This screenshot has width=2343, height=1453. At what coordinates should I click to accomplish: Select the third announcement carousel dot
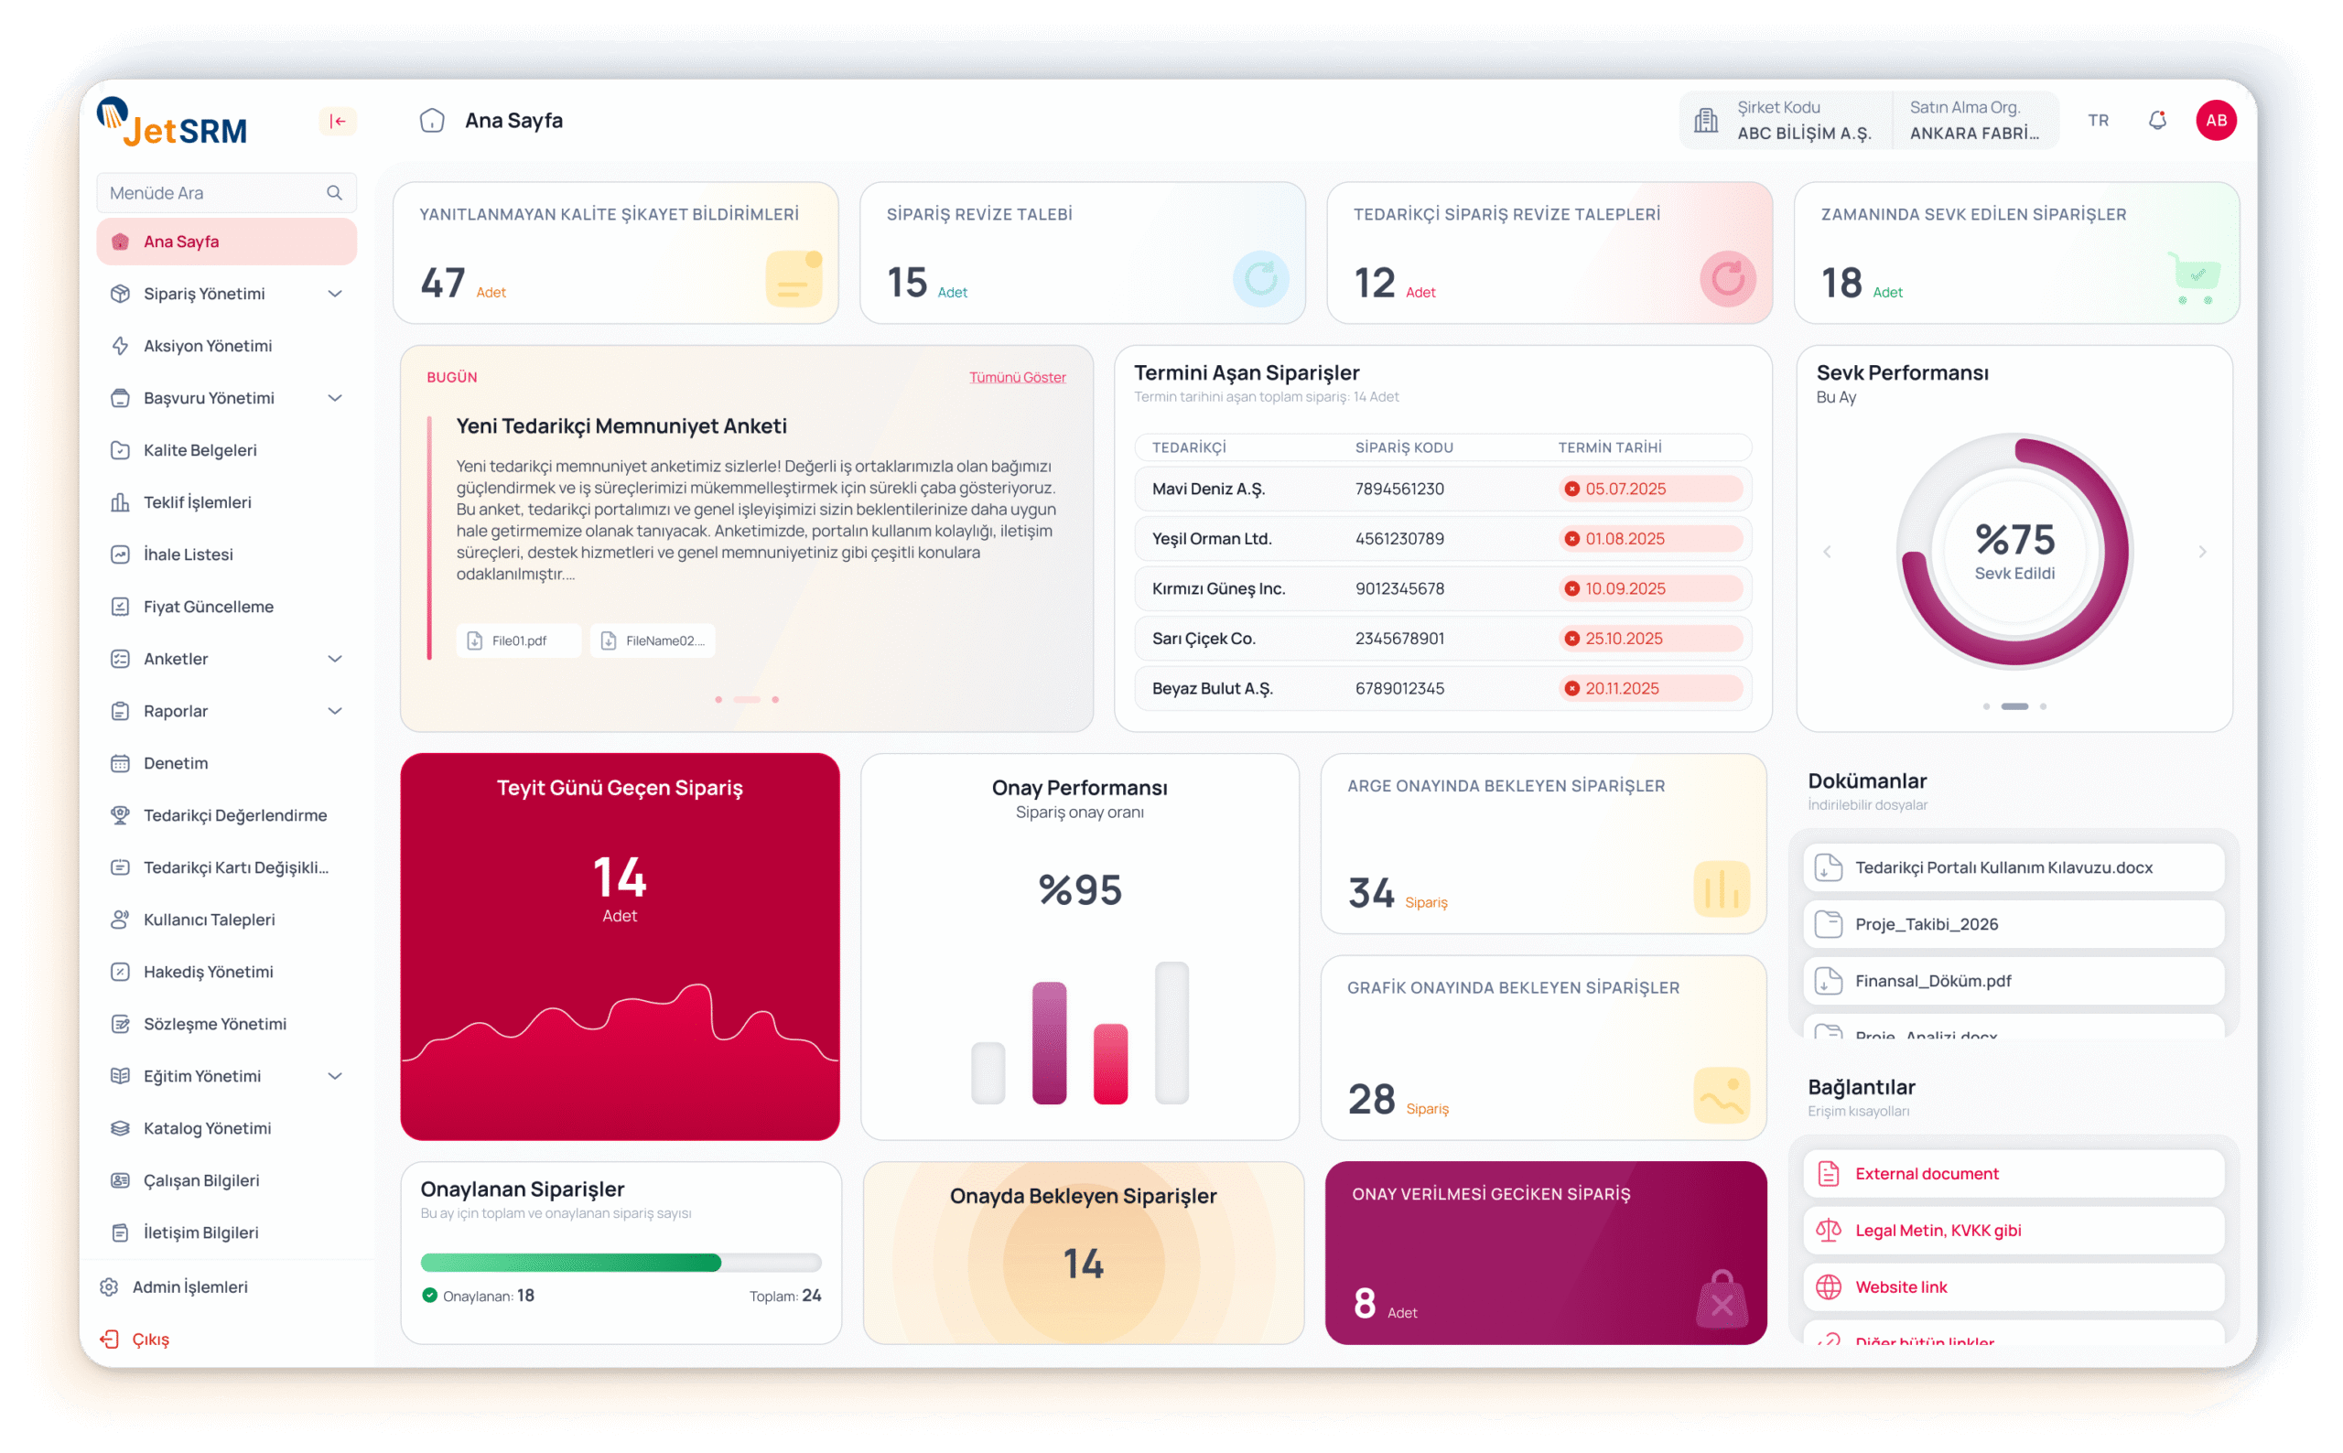pos(775,700)
